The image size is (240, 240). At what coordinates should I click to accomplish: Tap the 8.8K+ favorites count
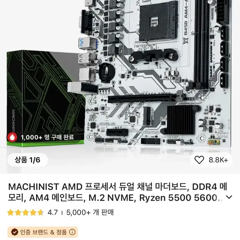(218, 160)
